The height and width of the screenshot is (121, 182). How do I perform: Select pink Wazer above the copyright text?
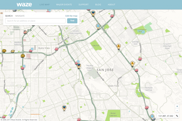click(4, 117)
